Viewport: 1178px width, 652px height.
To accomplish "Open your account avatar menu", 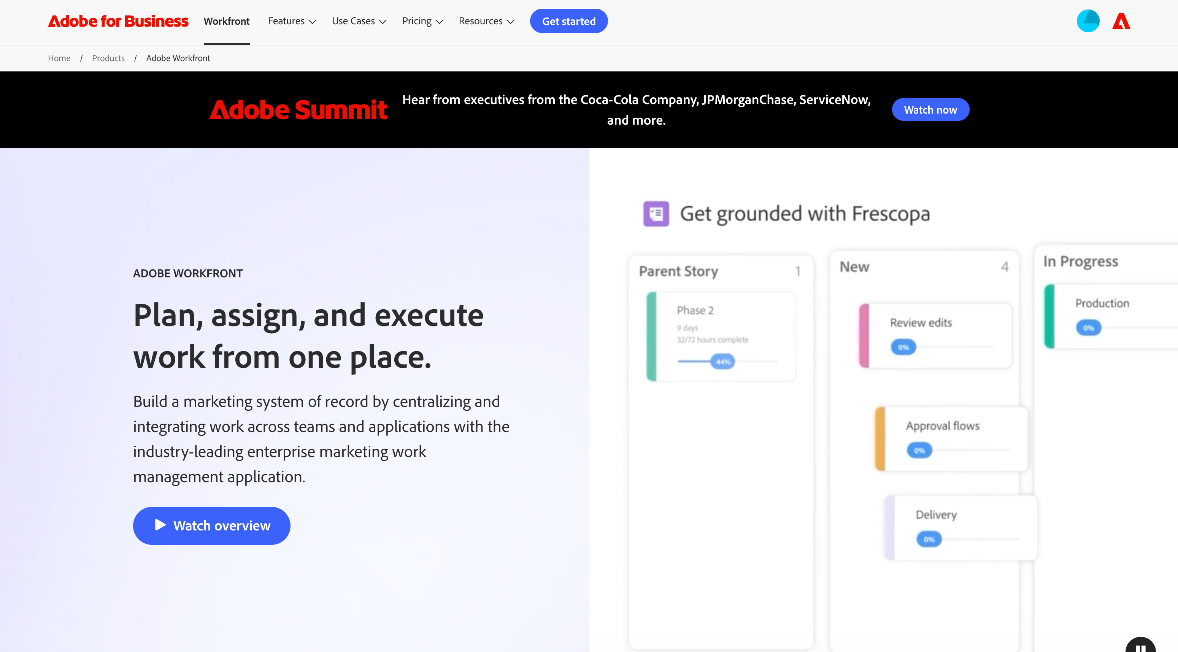I will (x=1088, y=21).
